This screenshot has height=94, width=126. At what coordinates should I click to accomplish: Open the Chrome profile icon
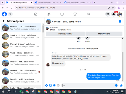click(x=119, y=8)
